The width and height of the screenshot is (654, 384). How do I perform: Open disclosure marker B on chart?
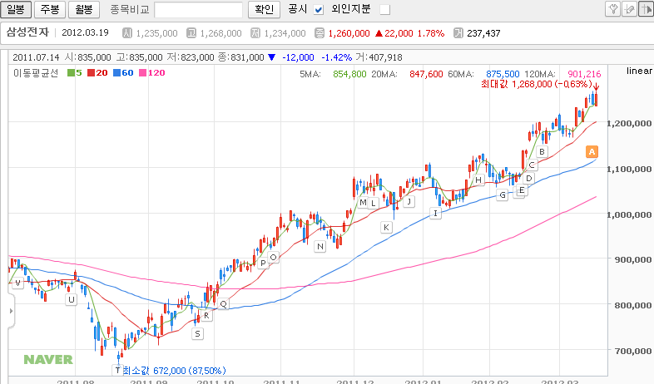[x=542, y=151]
